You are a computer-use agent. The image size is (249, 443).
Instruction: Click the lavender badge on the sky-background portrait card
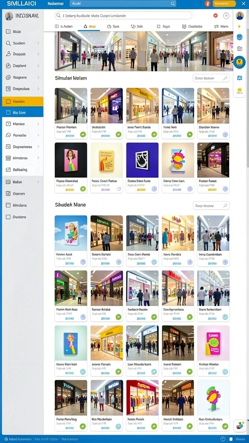tap(83, 262)
